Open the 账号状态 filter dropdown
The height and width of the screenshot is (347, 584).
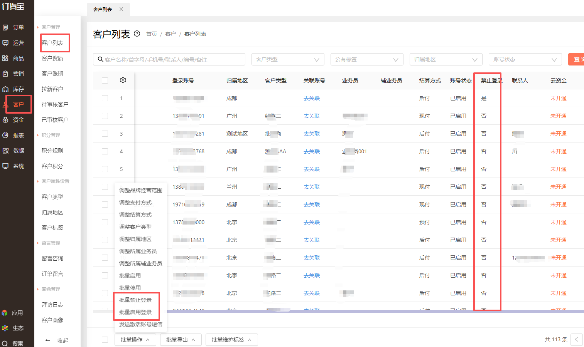525,59
